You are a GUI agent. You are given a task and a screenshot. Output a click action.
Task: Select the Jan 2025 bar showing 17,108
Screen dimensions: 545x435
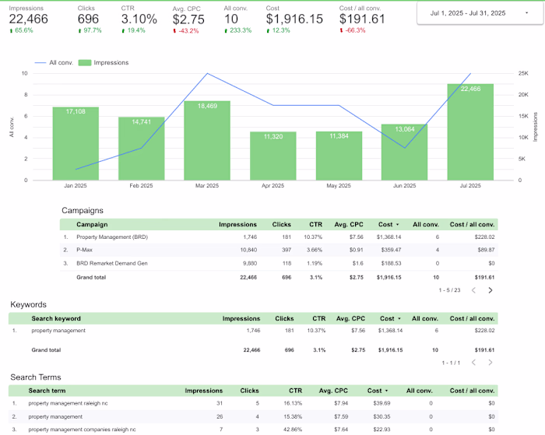(x=76, y=143)
